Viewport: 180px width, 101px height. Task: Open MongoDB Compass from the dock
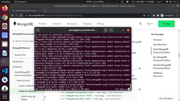5,89
